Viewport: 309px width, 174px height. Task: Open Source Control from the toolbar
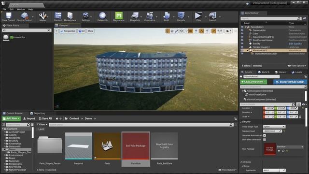tap(24, 16)
